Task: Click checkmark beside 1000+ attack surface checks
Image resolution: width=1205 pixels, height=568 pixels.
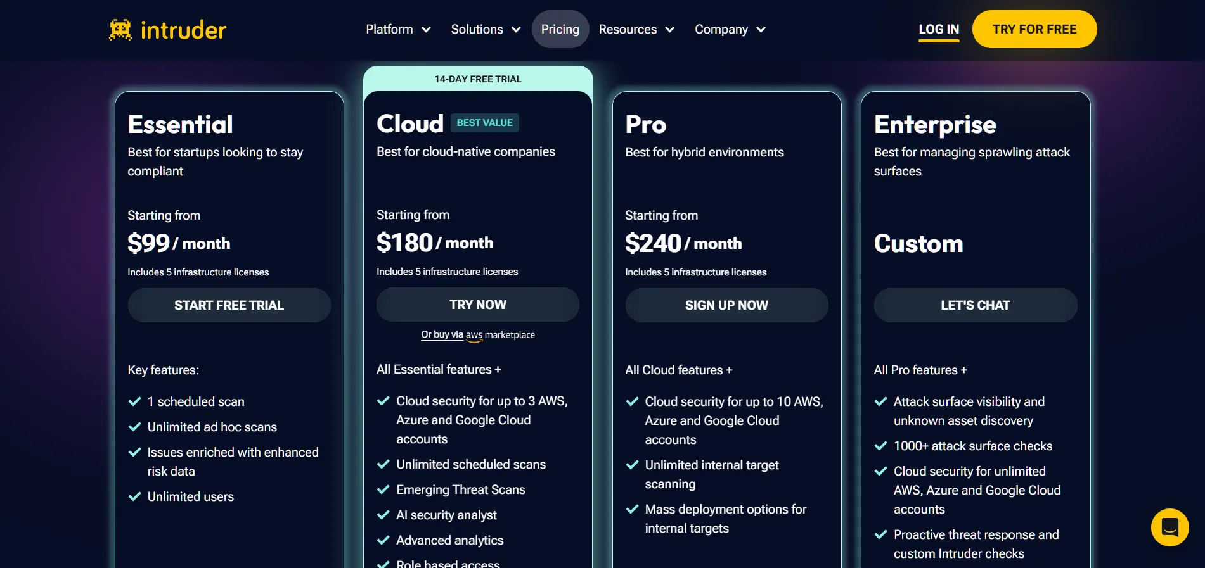Action: tap(880, 446)
